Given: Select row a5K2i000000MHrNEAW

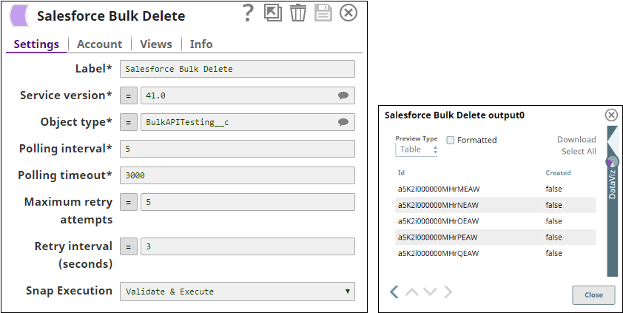Looking at the screenshot, I should tap(496, 206).
